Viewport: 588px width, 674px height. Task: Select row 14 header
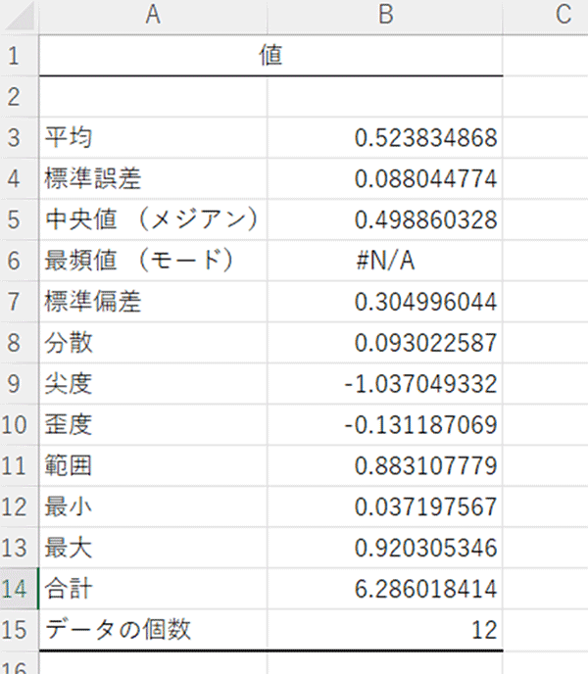pos(19,588)
